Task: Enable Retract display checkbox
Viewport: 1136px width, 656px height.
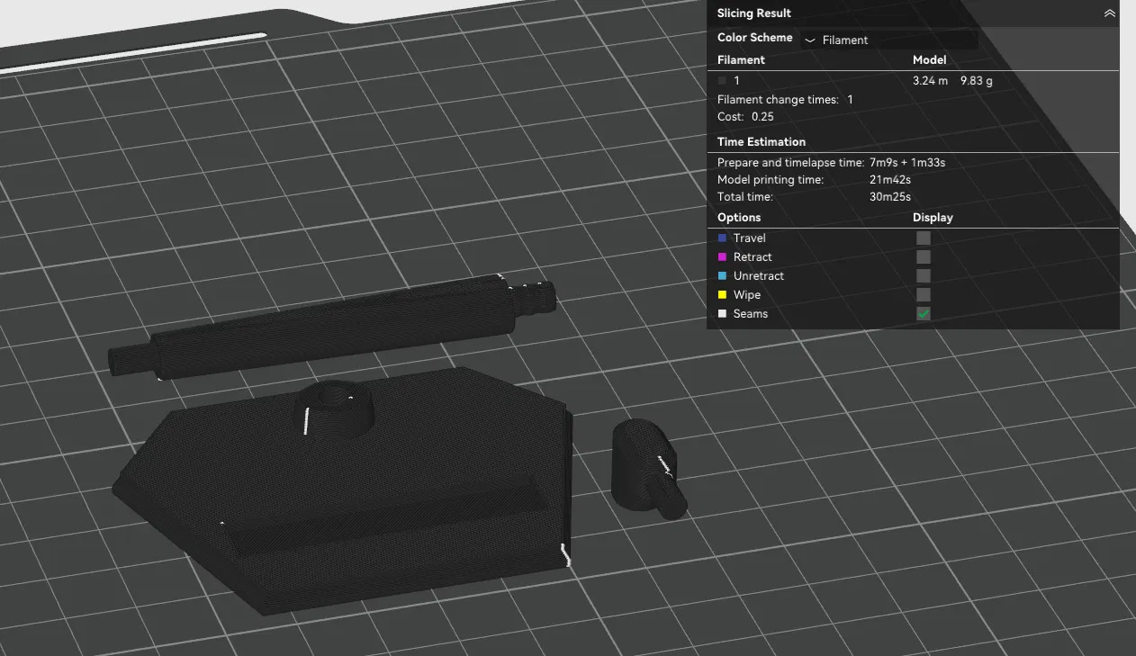Action: [924, 257]
